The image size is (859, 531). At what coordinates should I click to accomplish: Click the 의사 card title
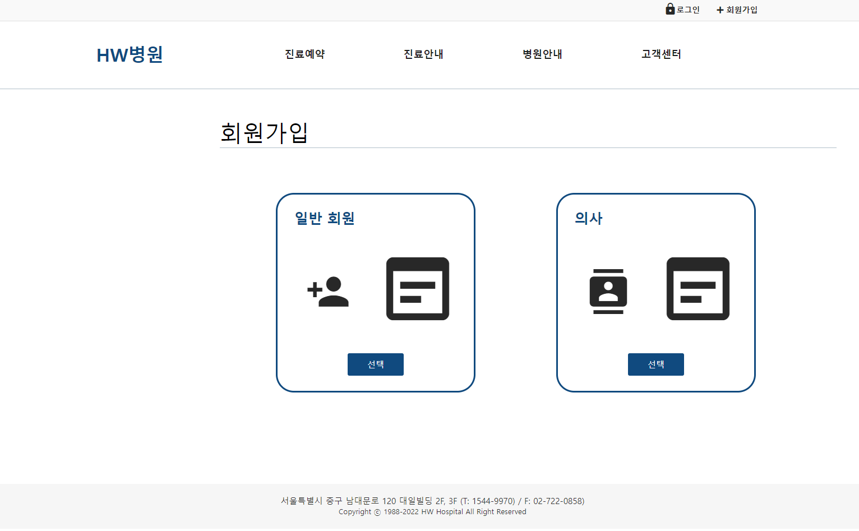pos(588,218)
